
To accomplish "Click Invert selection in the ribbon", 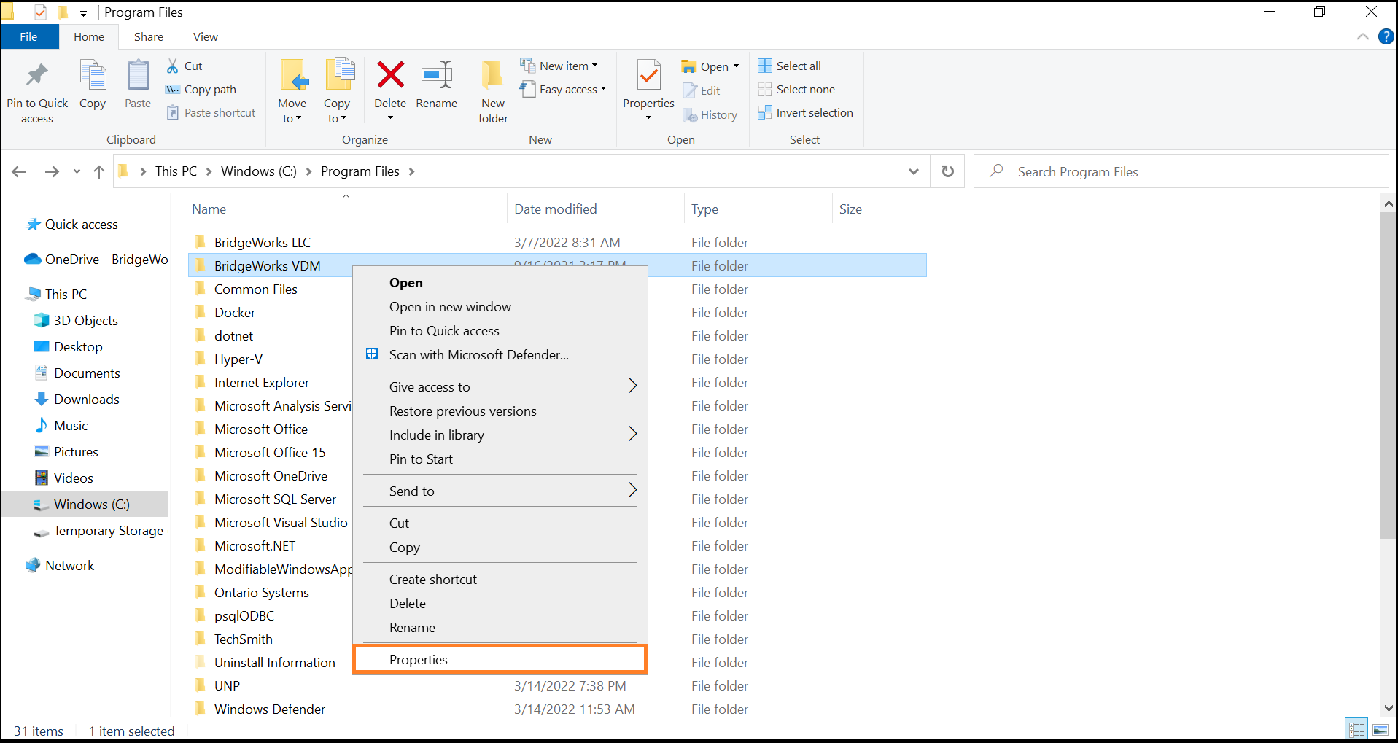I will point(806,112).
